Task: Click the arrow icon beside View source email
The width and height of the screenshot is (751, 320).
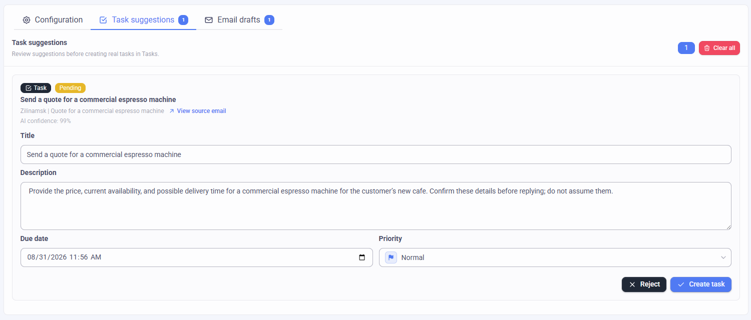Action: point(172,111)
